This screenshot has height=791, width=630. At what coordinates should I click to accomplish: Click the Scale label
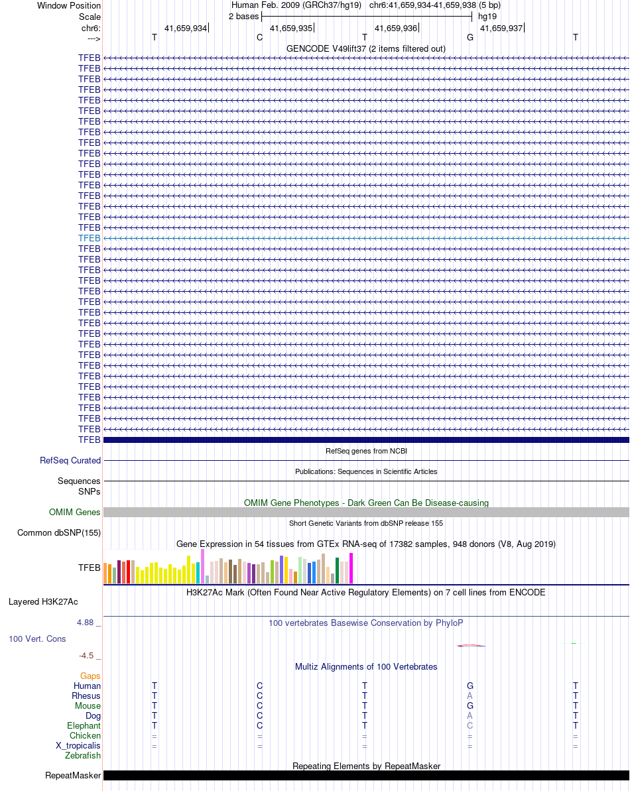pos(90,17)
